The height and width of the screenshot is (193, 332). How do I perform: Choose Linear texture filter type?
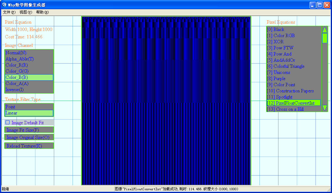click(x=29, y=113)
